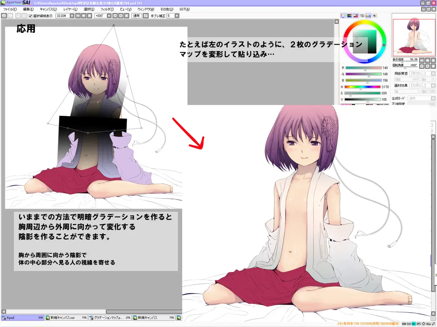Click the SPC key indicator in status bar
This screenshot has height=327, width=437.
[419, 324]
